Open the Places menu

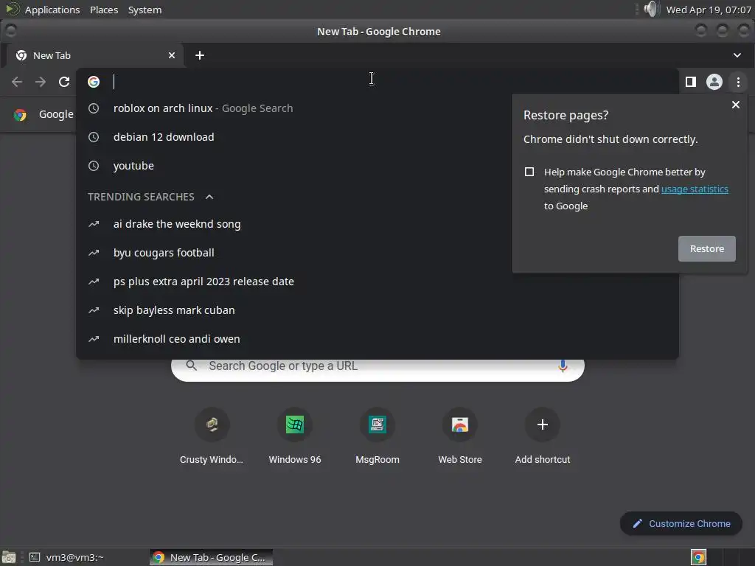click(x=104, y=10)
